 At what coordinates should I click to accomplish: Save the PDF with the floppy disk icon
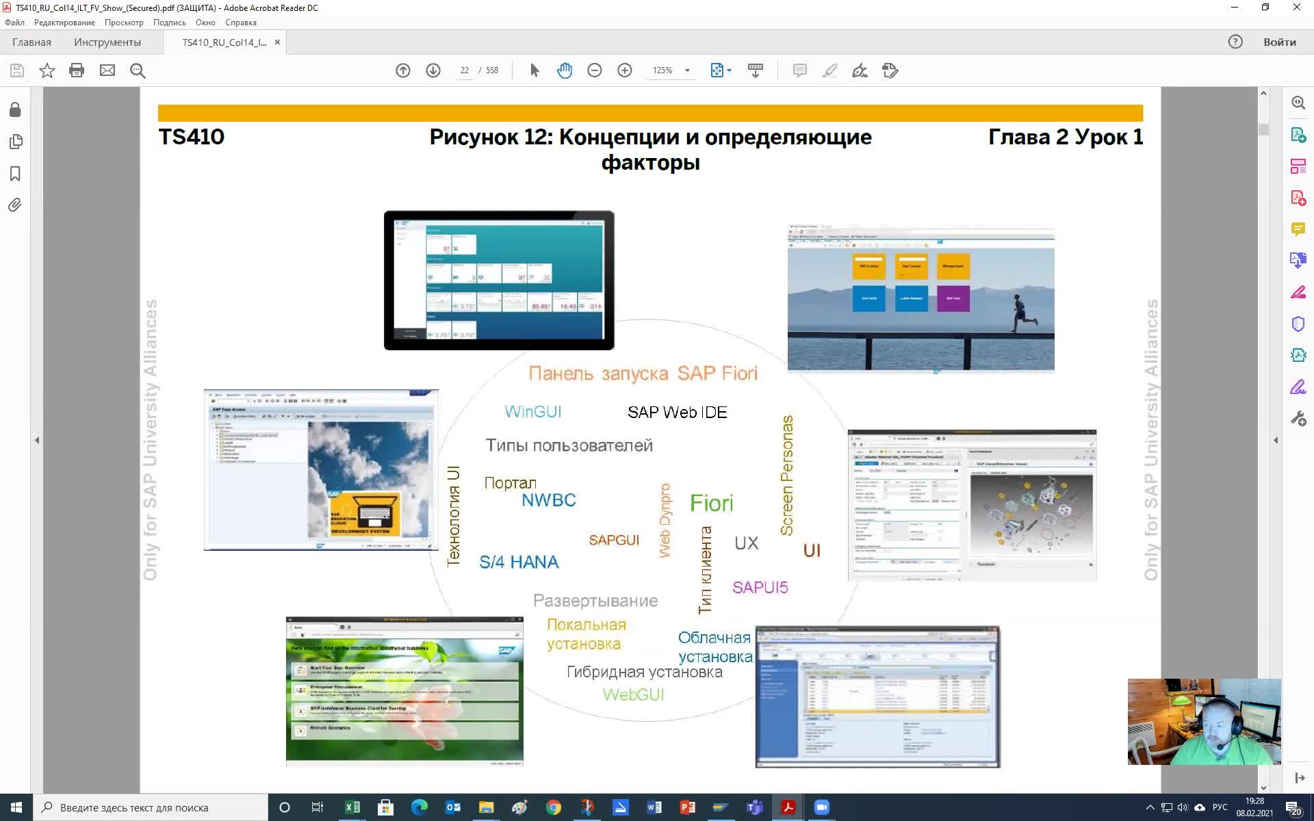click(x=17, y=70)
